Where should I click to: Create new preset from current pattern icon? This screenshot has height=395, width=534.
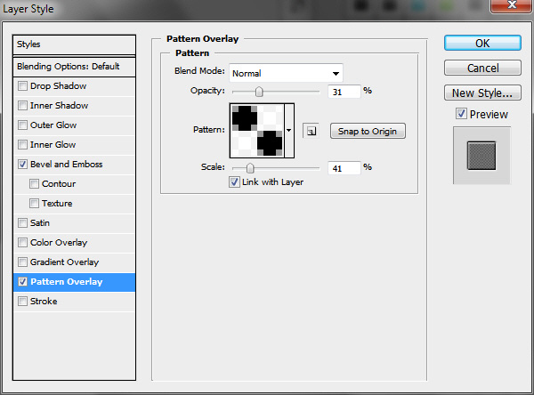coord(311,131)
